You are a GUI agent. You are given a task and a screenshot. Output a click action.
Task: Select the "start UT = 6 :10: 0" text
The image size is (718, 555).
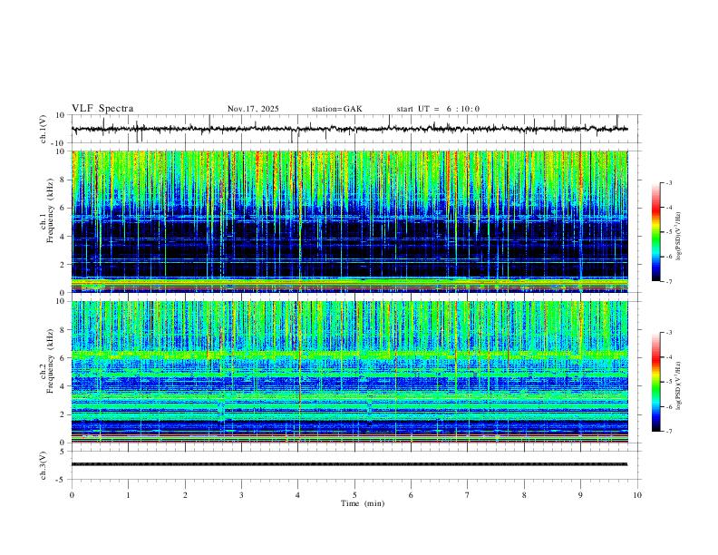coord(438,109)
